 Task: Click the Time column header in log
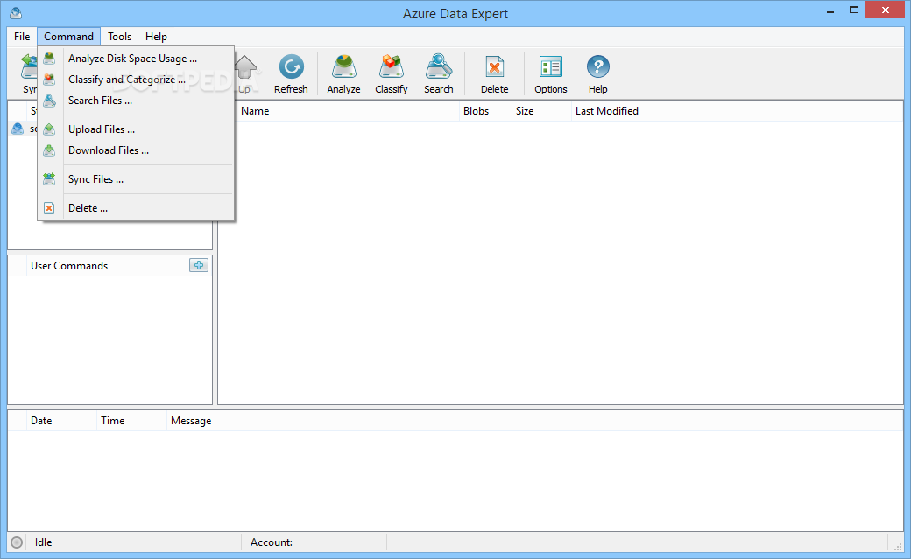tap(131, 421)
